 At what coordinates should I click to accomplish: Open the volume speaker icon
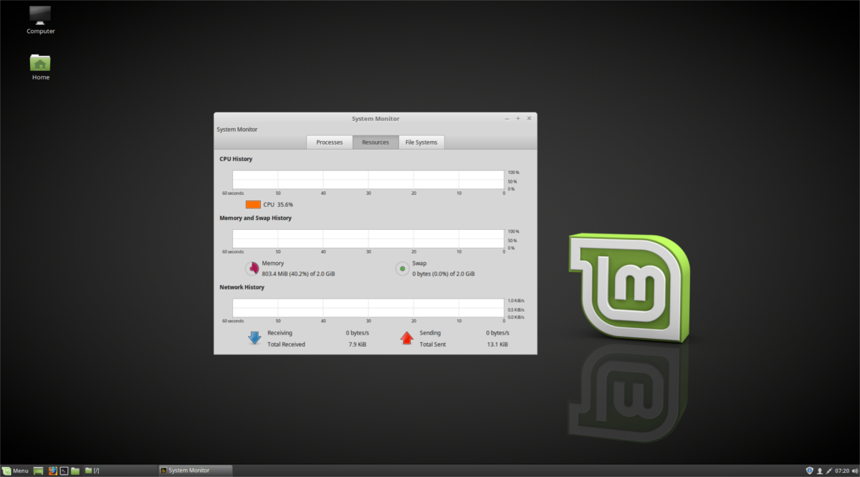pyautogui.click(x=855, y=471)
